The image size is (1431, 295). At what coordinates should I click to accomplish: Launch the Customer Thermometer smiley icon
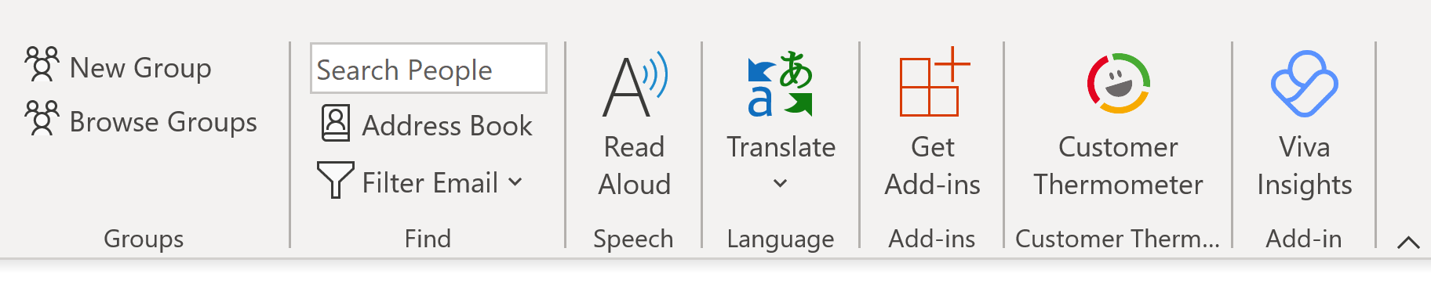pyautogui.click(x=1118, y=83)
